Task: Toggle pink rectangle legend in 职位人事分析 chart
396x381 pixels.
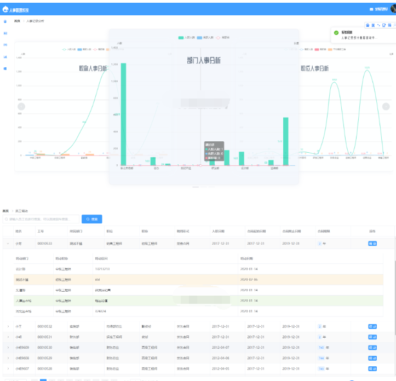Action: pyautogui.click(x=320, y=49)
